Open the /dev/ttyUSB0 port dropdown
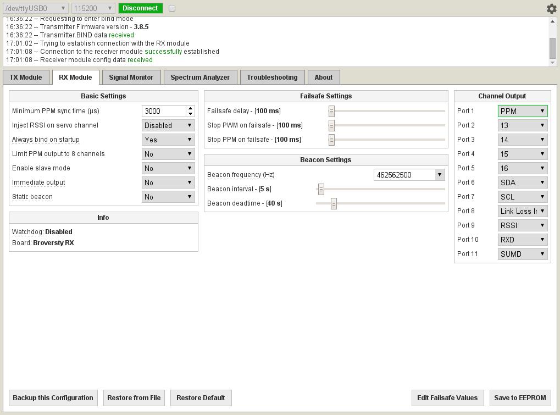The height and width of the screenshot is (415, 560). (x=35, y=8)
